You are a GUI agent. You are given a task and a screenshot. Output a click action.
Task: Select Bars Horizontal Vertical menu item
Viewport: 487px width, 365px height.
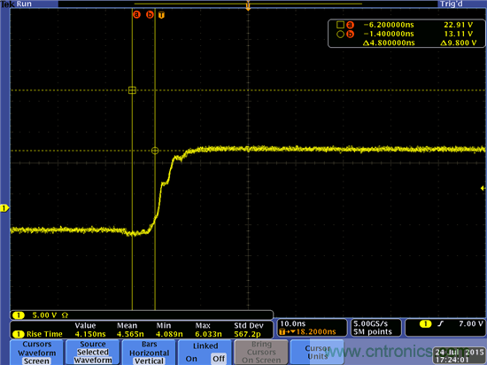coord(149,353)
